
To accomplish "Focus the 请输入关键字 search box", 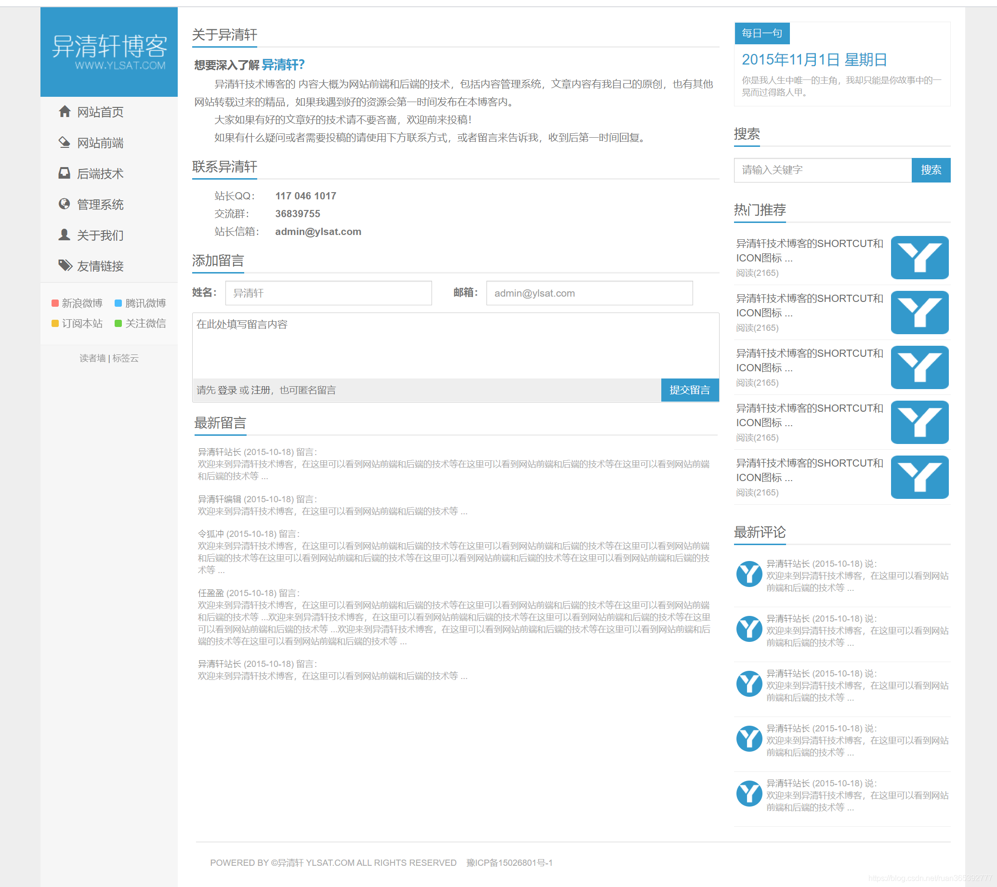I will tap(822, 170).
